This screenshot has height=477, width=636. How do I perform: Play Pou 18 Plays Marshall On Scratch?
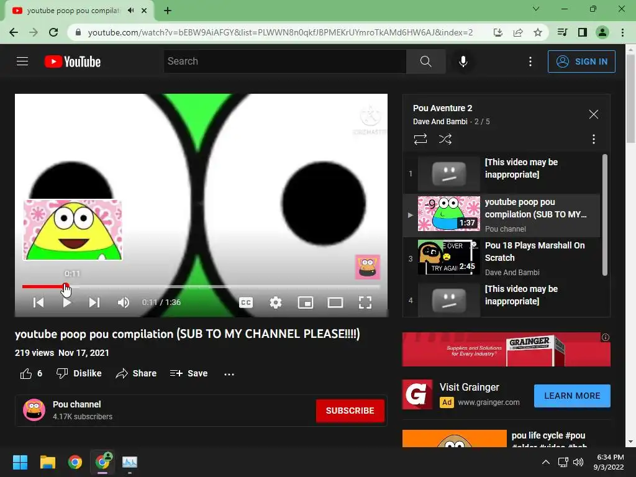click(502, 258)
